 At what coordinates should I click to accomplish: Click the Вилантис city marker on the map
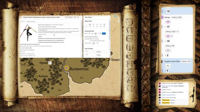66,68
